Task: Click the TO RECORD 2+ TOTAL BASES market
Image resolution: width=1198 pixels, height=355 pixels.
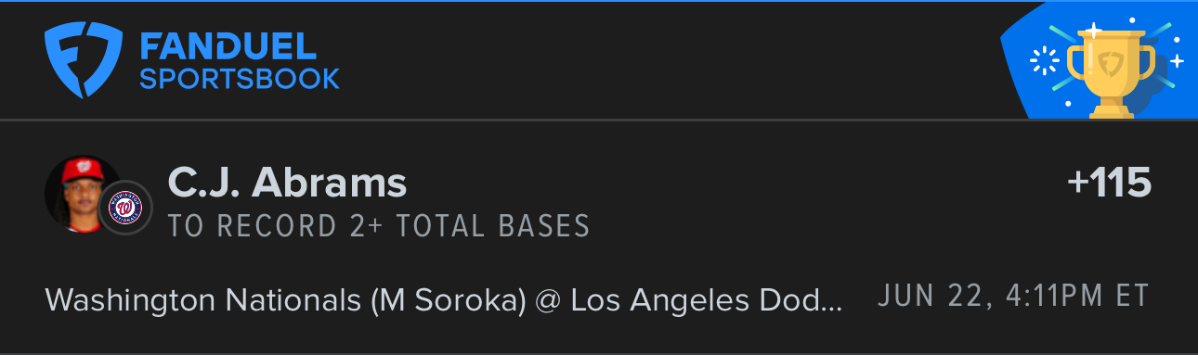Action: (x=379, y=226)
